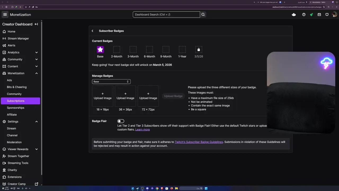
Task: Open OBS Studio from the taskbar
Action: point(142,188)
